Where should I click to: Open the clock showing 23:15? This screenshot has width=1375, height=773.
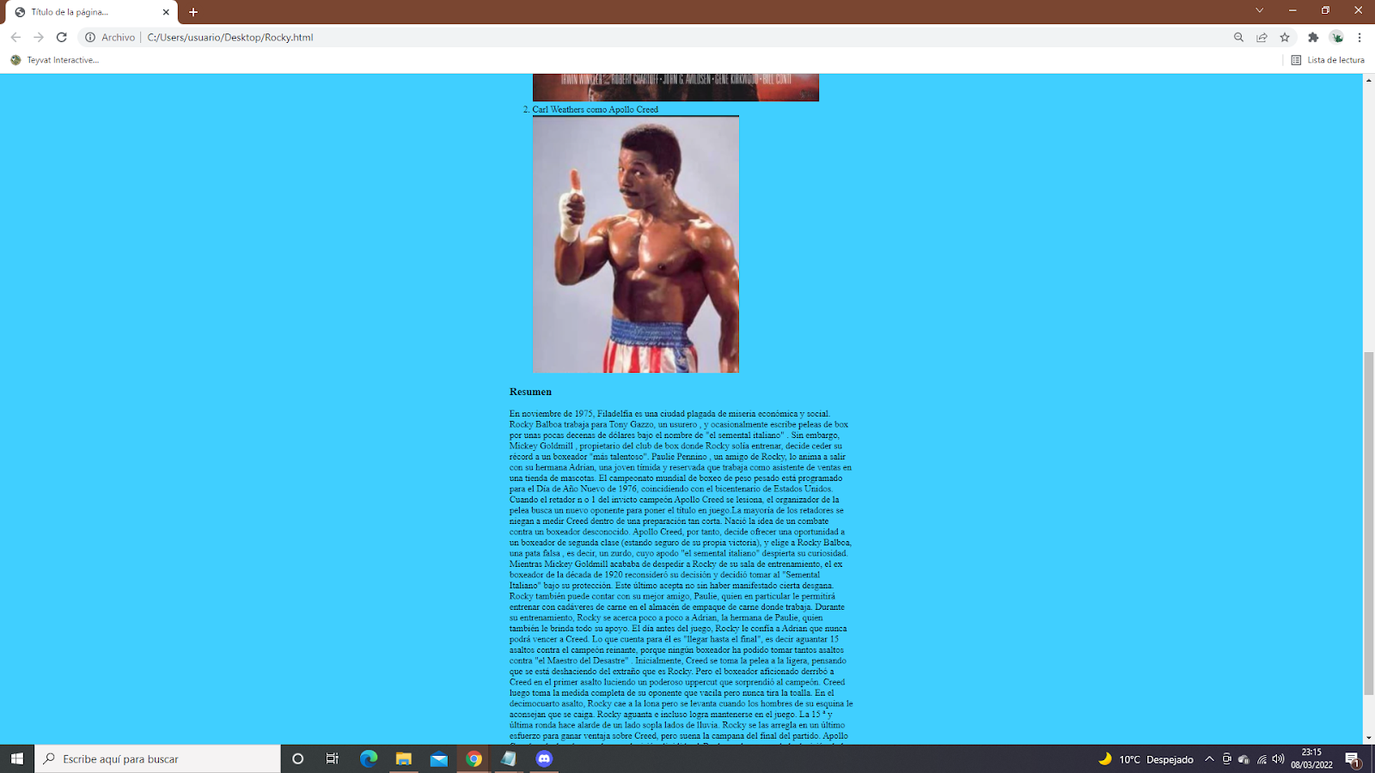click(x=1311, y=758)
